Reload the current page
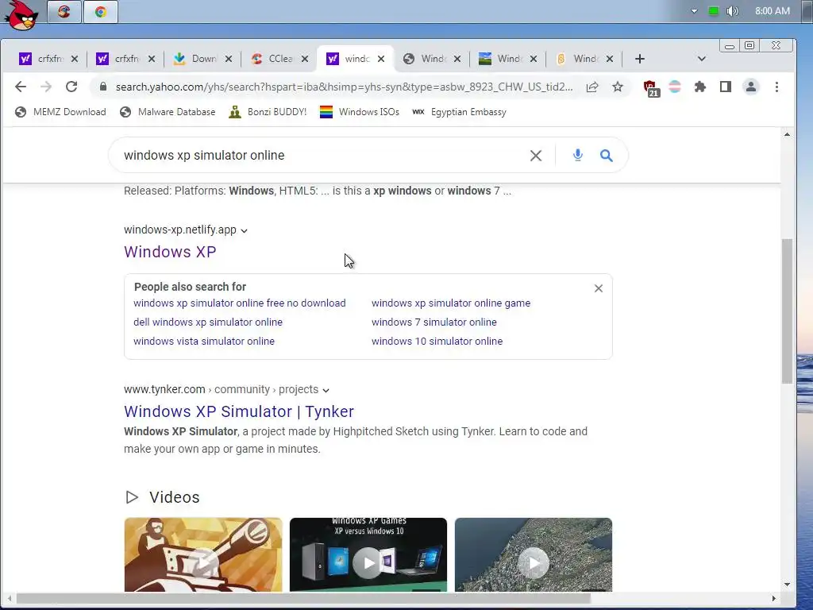 coord(71,87)
